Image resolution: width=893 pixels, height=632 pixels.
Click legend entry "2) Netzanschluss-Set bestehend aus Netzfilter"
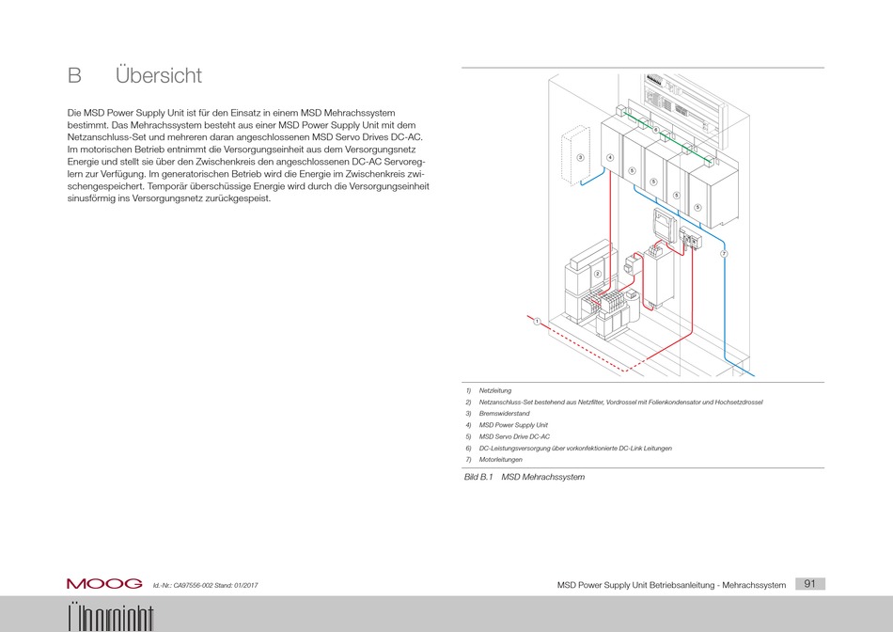point(614,403)
